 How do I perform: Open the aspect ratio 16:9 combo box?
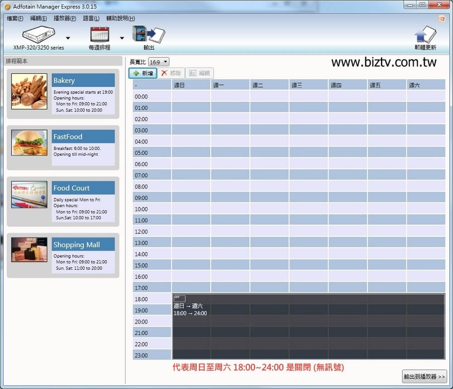(159, 62)
